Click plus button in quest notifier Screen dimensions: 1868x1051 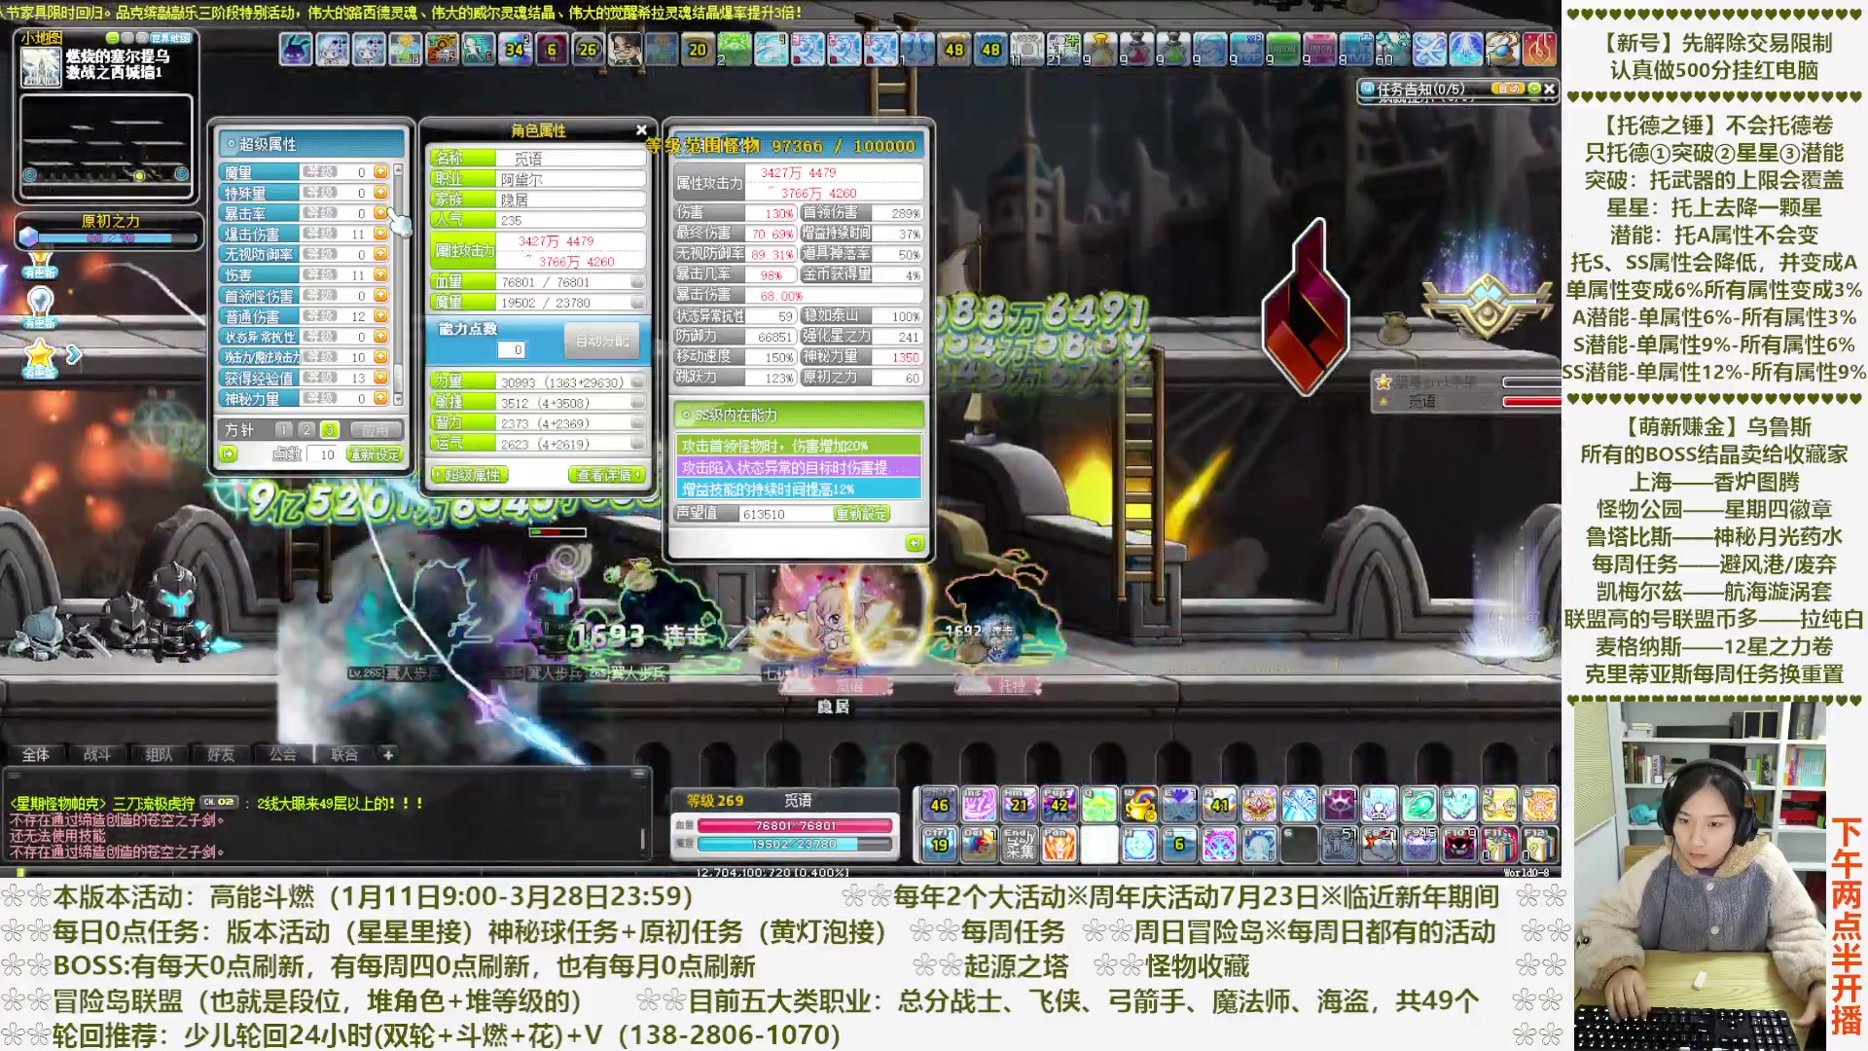(x=1534, y=89)
